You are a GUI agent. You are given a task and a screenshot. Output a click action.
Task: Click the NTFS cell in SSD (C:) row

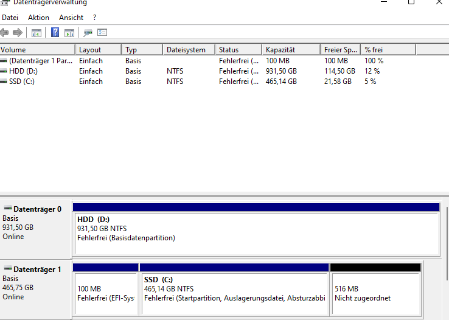click(x=175, y=82)
